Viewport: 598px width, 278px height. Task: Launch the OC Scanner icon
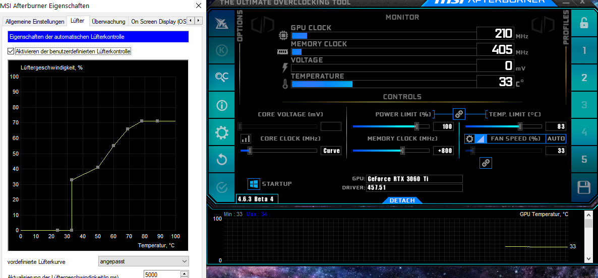tap(222, 77)
